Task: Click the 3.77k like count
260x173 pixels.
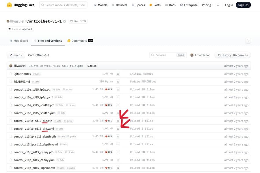Action: [x=83, y=21]
